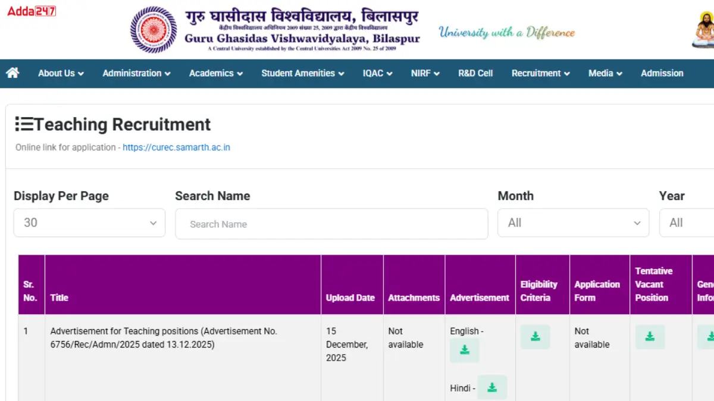Click the Upload Date column header
This screenshot has height=401, width=714.
point(350,298)
